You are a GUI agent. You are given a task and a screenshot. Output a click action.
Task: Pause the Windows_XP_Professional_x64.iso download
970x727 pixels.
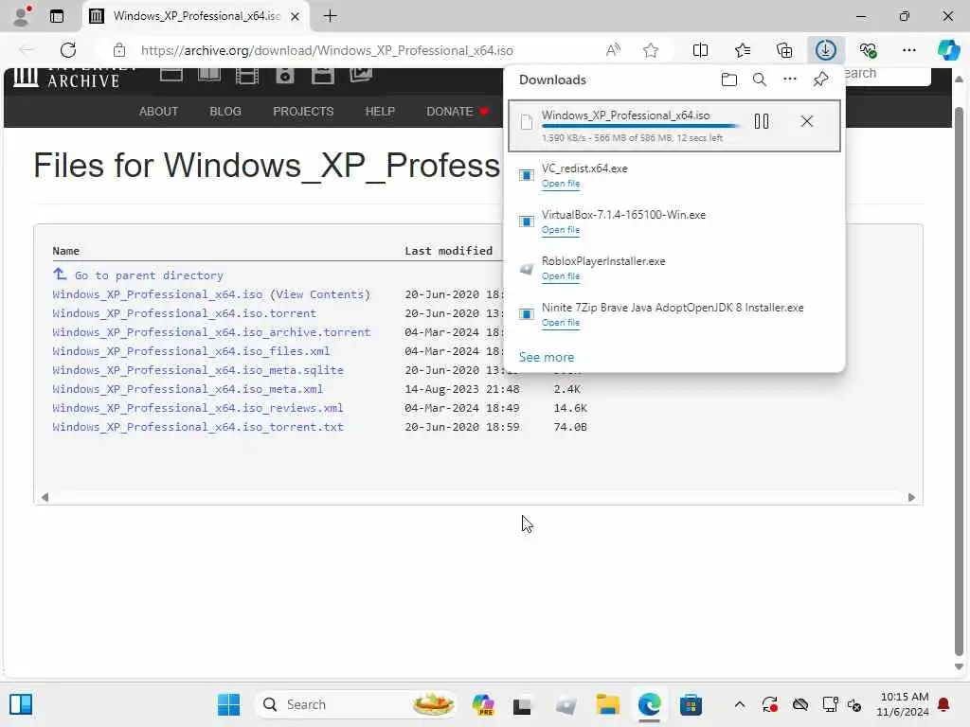coord(762,121)
